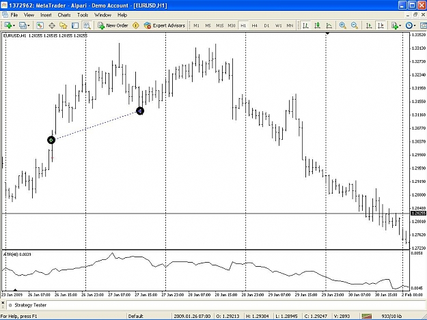This screenshot has height=320, width=427.
Task: Click the connection bars status icon
Action: [367, 316]
